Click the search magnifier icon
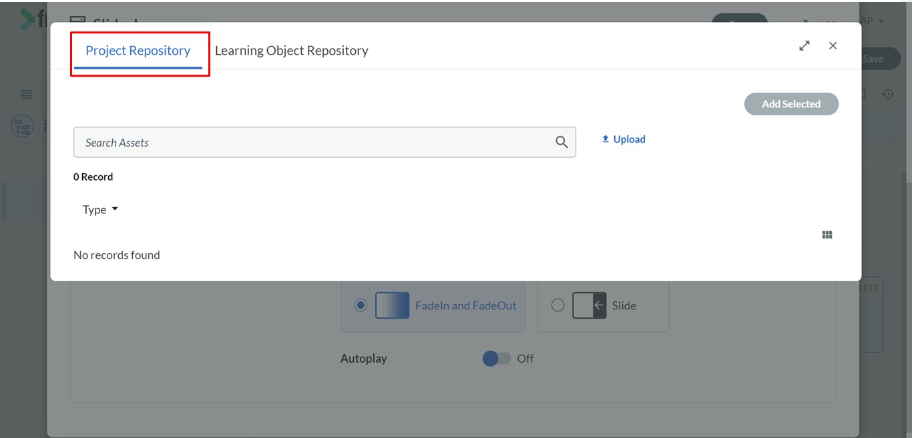912x438 pixels. tap(561, 142)
